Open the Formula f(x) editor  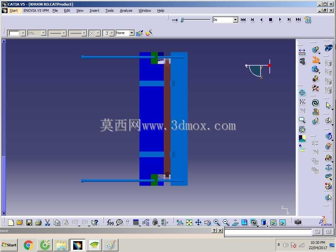click(110, 222)
